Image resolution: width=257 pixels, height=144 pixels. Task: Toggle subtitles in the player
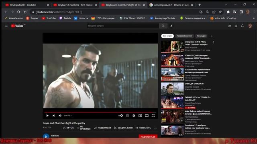[x=127, y=116]
